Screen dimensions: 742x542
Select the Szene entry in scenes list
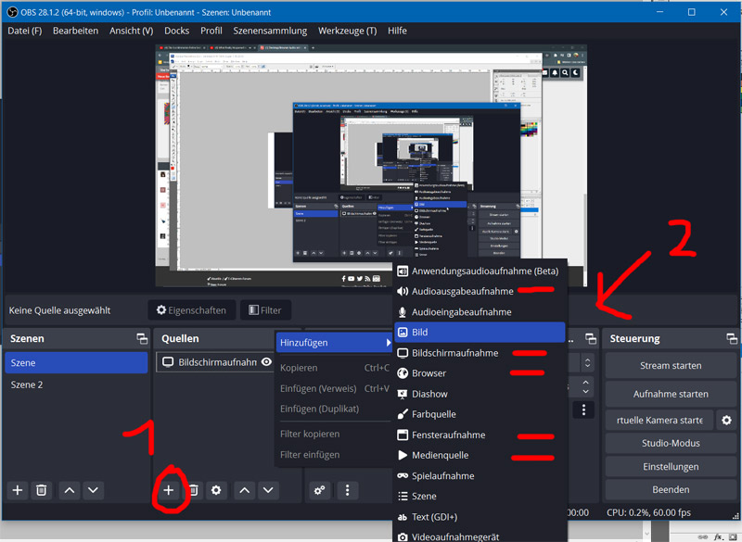click(76, 363)
